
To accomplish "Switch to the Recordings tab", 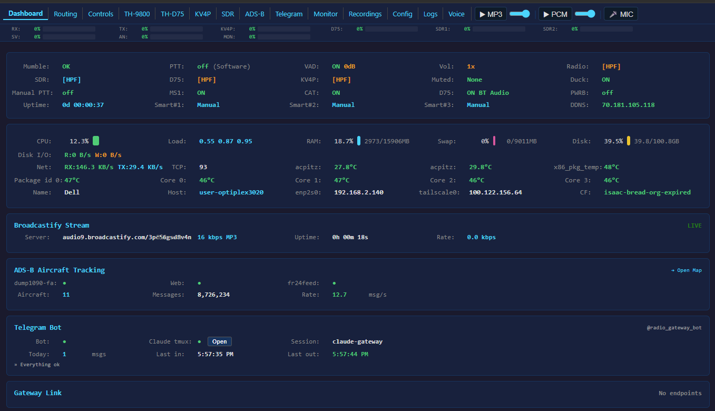I will (x=365, y=14).
